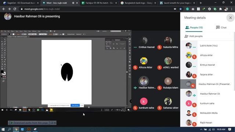The image size is (235, 132).
Task: Click Hide in the shared screen notice
Action: (x=82, y=105)
